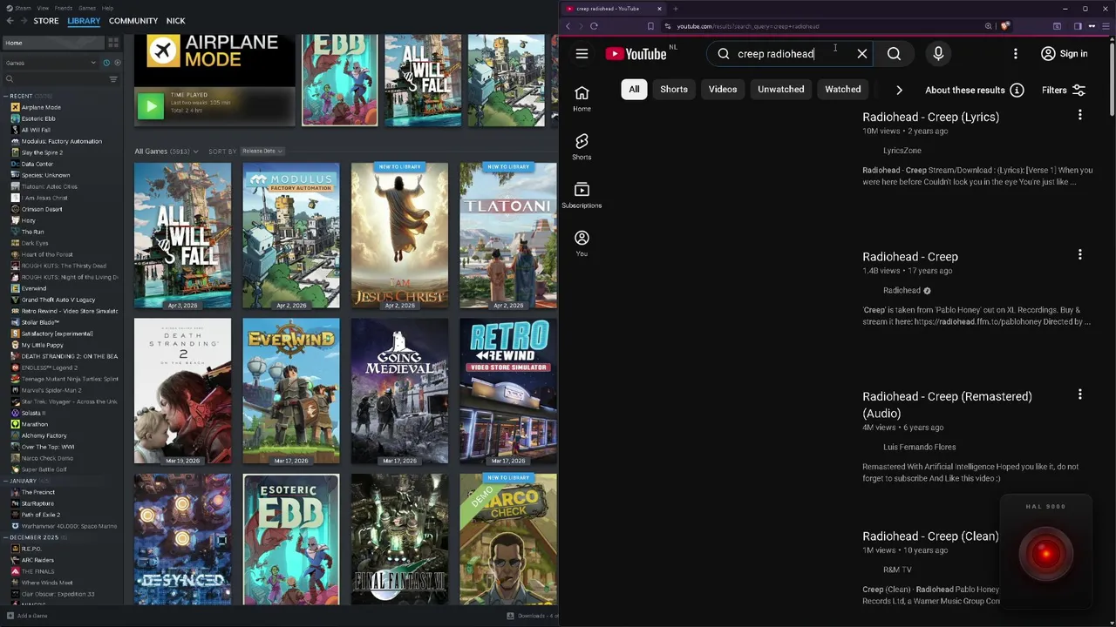Image resolution: width=1116 pixels, height=627 pixels.
Task: Click Add a Game in Steam
Action: [26, 616]
